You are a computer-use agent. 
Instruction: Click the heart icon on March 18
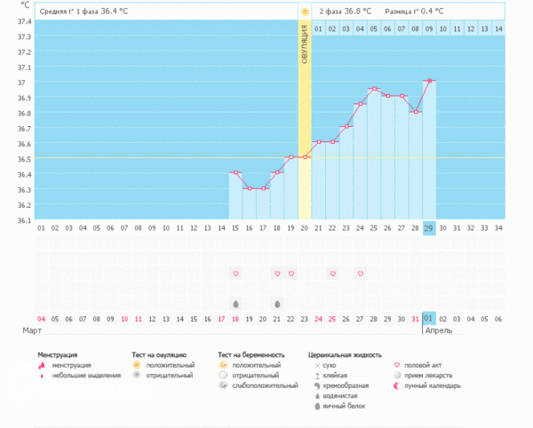pyautogui.click(x=235, y=273)
